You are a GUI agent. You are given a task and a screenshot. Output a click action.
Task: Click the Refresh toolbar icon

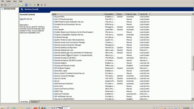click(x=18, y=5)
